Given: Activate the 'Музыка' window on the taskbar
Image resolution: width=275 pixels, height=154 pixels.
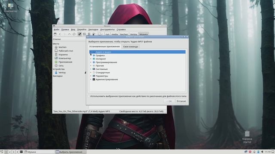Looking at the screenshot, I should click(x=39, y=152).
